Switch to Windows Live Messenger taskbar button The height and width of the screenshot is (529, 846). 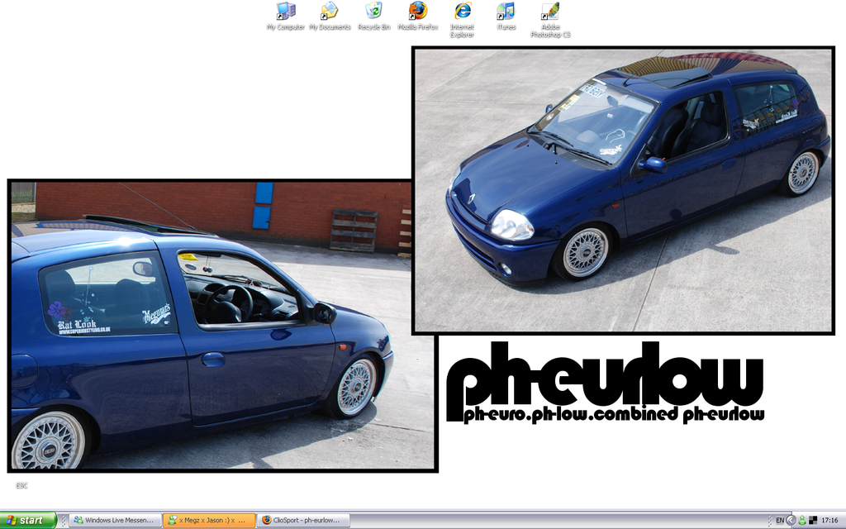coord(115,521)
